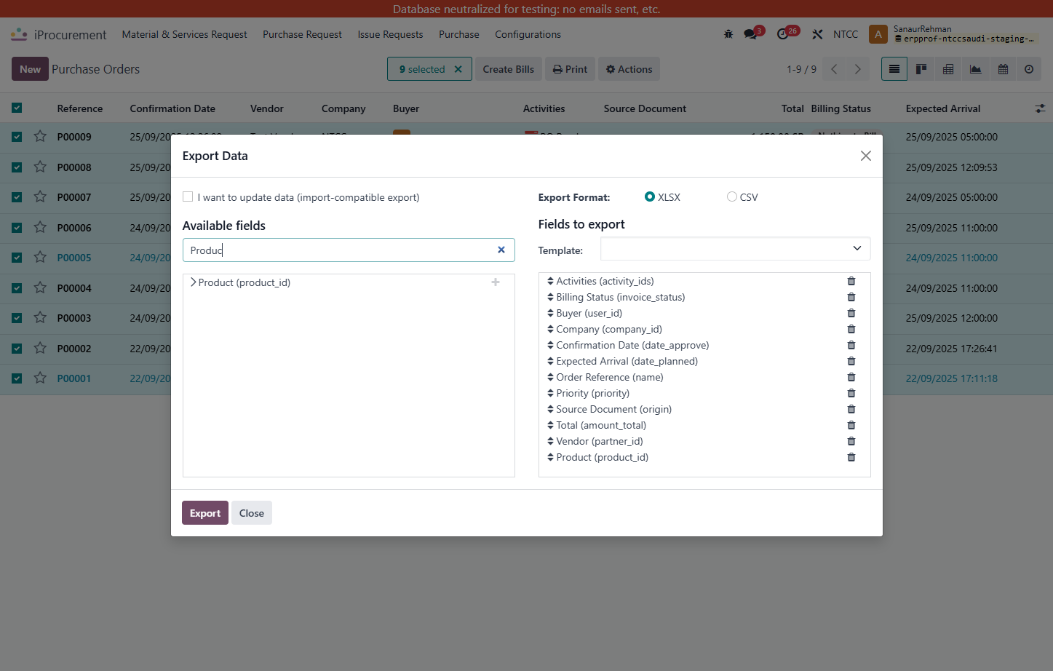
Task: Click the Create Bills button
Action: (508, 69)
